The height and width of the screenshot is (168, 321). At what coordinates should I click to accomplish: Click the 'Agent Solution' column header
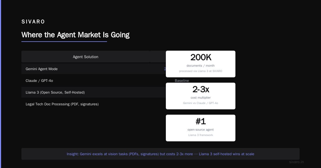86,57
